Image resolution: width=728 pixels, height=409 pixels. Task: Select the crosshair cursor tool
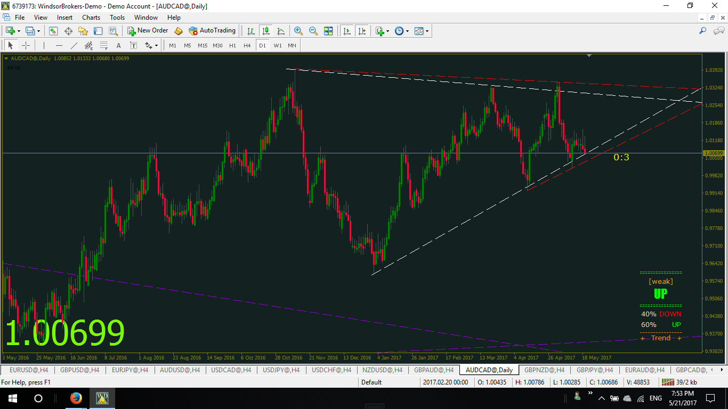pyautogui.click(x=26, y=45)
